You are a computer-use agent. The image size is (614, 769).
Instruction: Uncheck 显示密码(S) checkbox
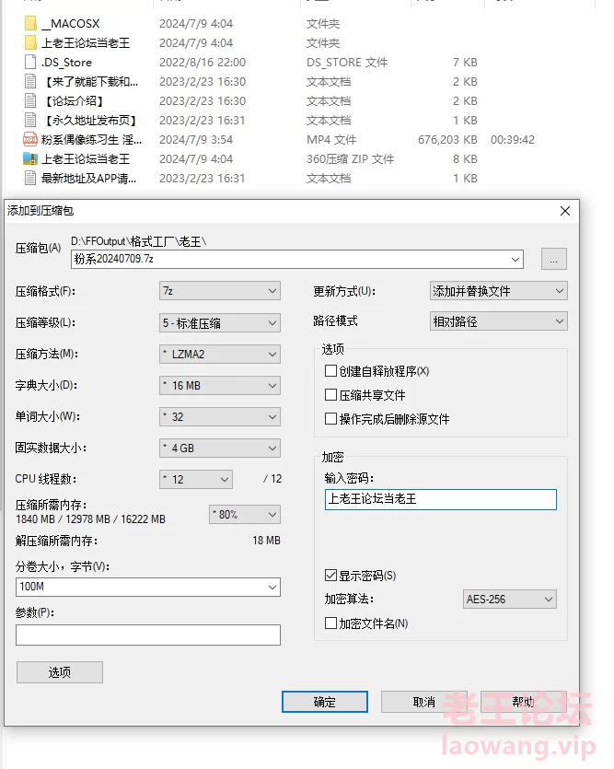pyautogui.click(x=330, y=576)
